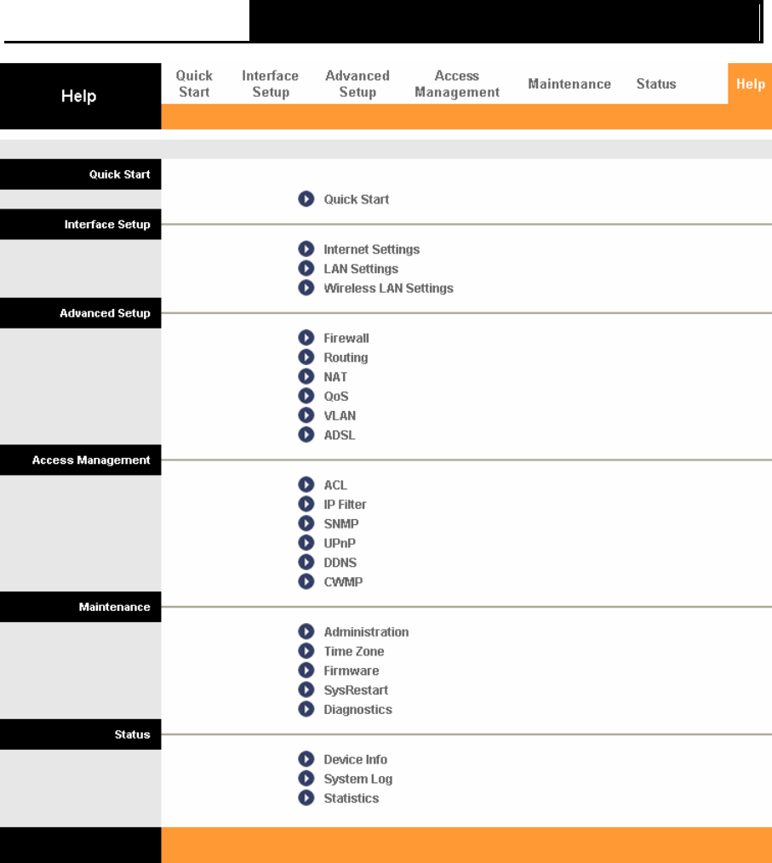Click the arrow icon beside SNMP
Image resolution: width=772 pixels, height=863 pixels.
[306, 523]
